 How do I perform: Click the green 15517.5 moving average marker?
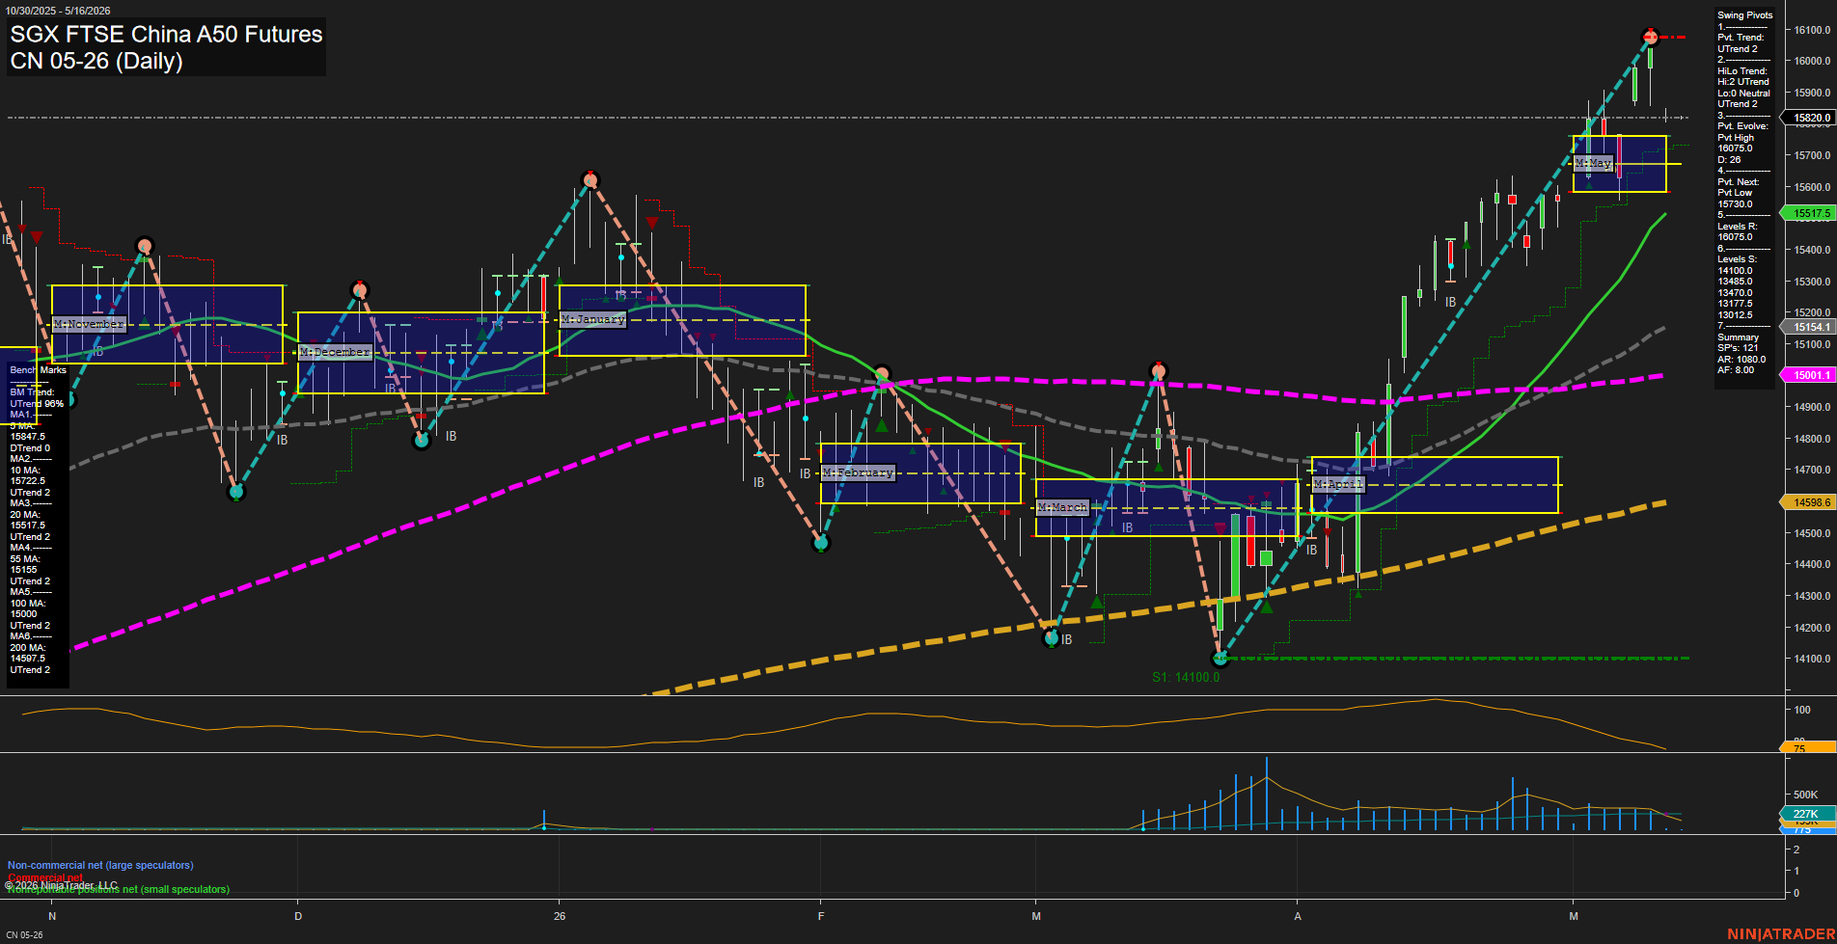1810,213
